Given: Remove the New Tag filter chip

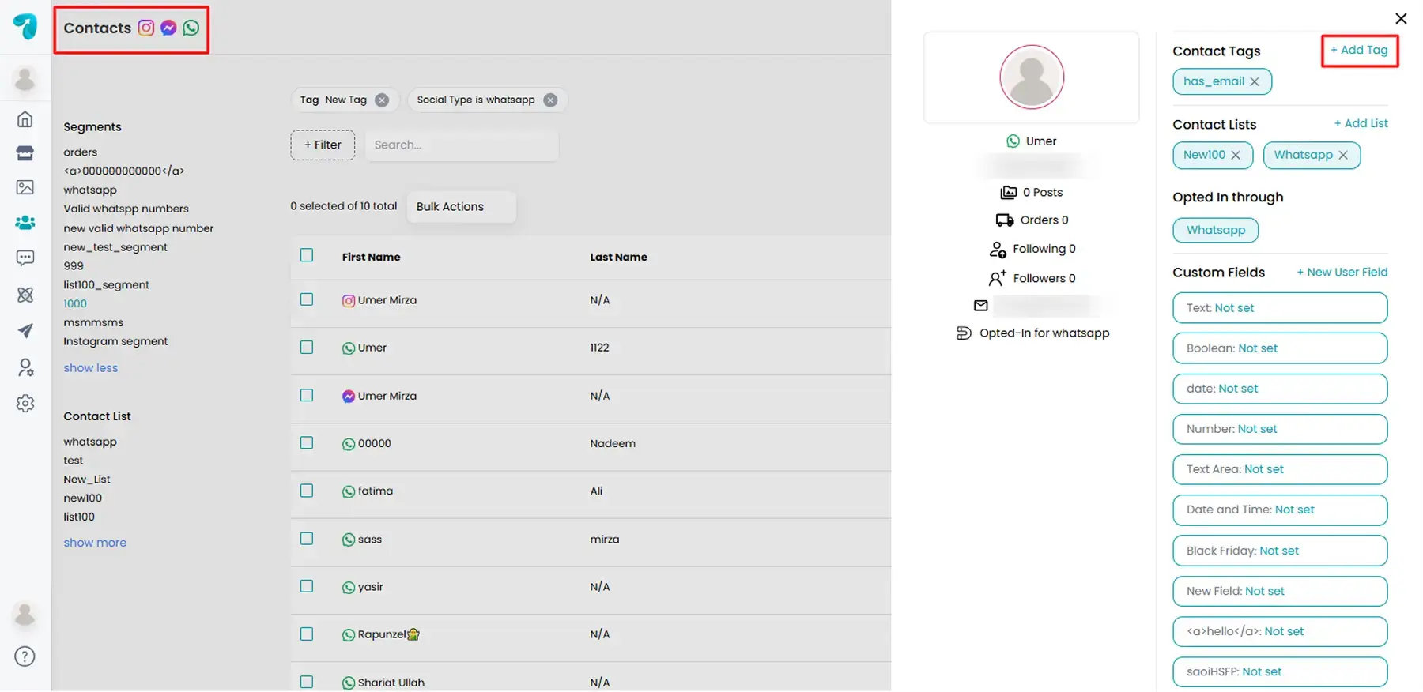Looking at the screenshot, I should point(382,100).
